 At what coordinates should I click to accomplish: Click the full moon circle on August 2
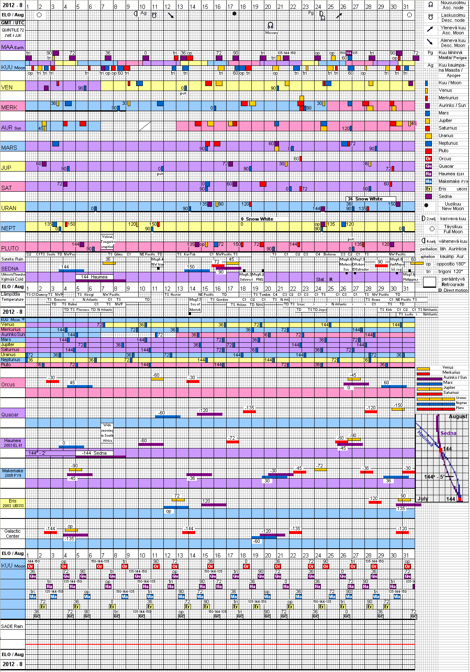(39, 15)
